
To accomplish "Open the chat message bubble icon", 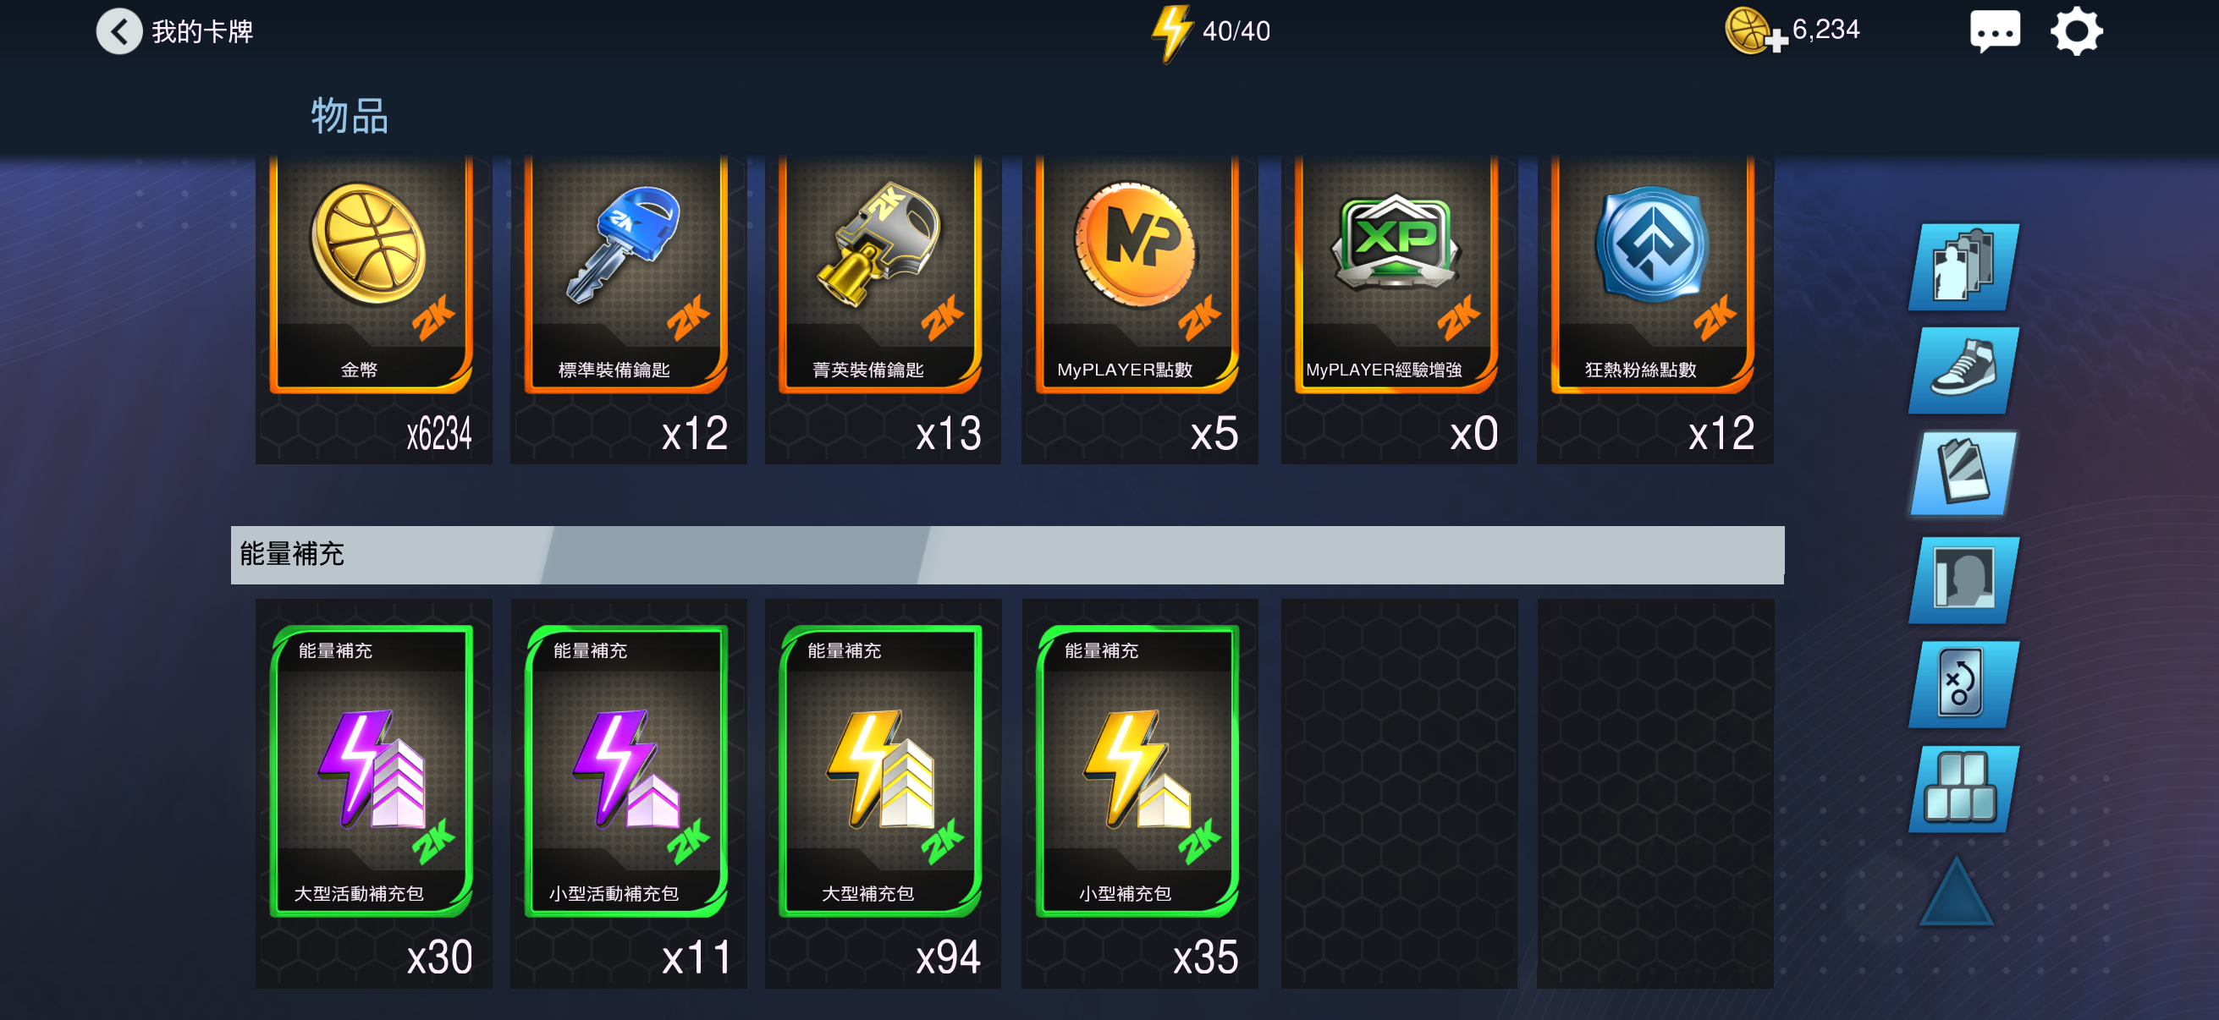I will (x=1994, y=32).
